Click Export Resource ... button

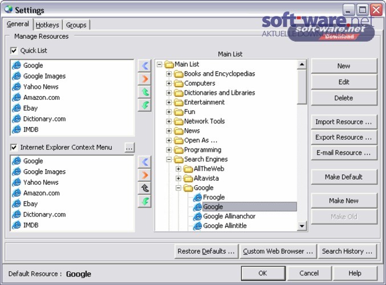(x=344, y=137)
